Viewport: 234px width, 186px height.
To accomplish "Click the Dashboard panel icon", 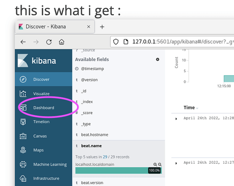I will pos(23,108).
